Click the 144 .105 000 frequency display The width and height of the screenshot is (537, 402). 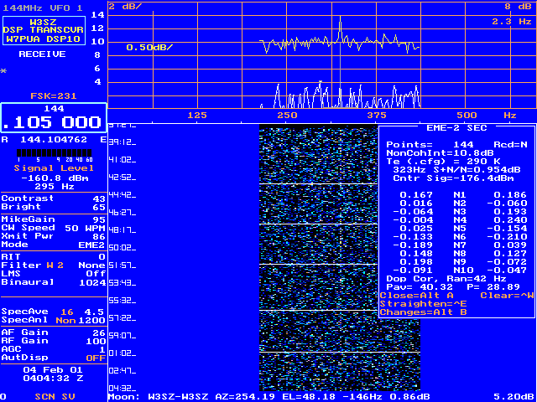[x=54, y=117]
